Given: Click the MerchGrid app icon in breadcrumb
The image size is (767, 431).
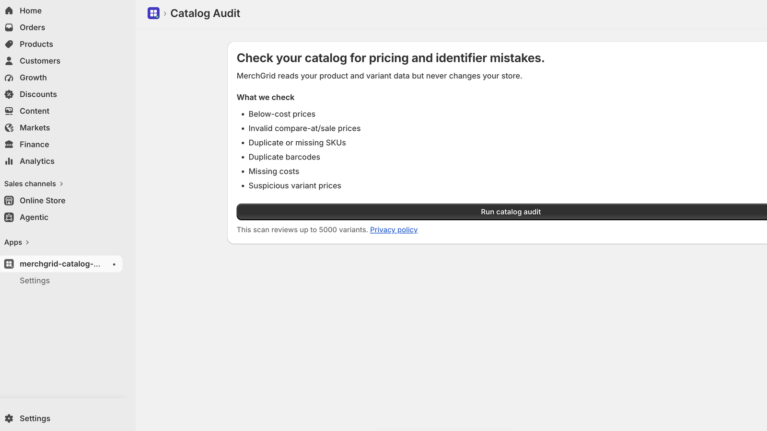Looking at the screenshot, I should tap(153, 13).
